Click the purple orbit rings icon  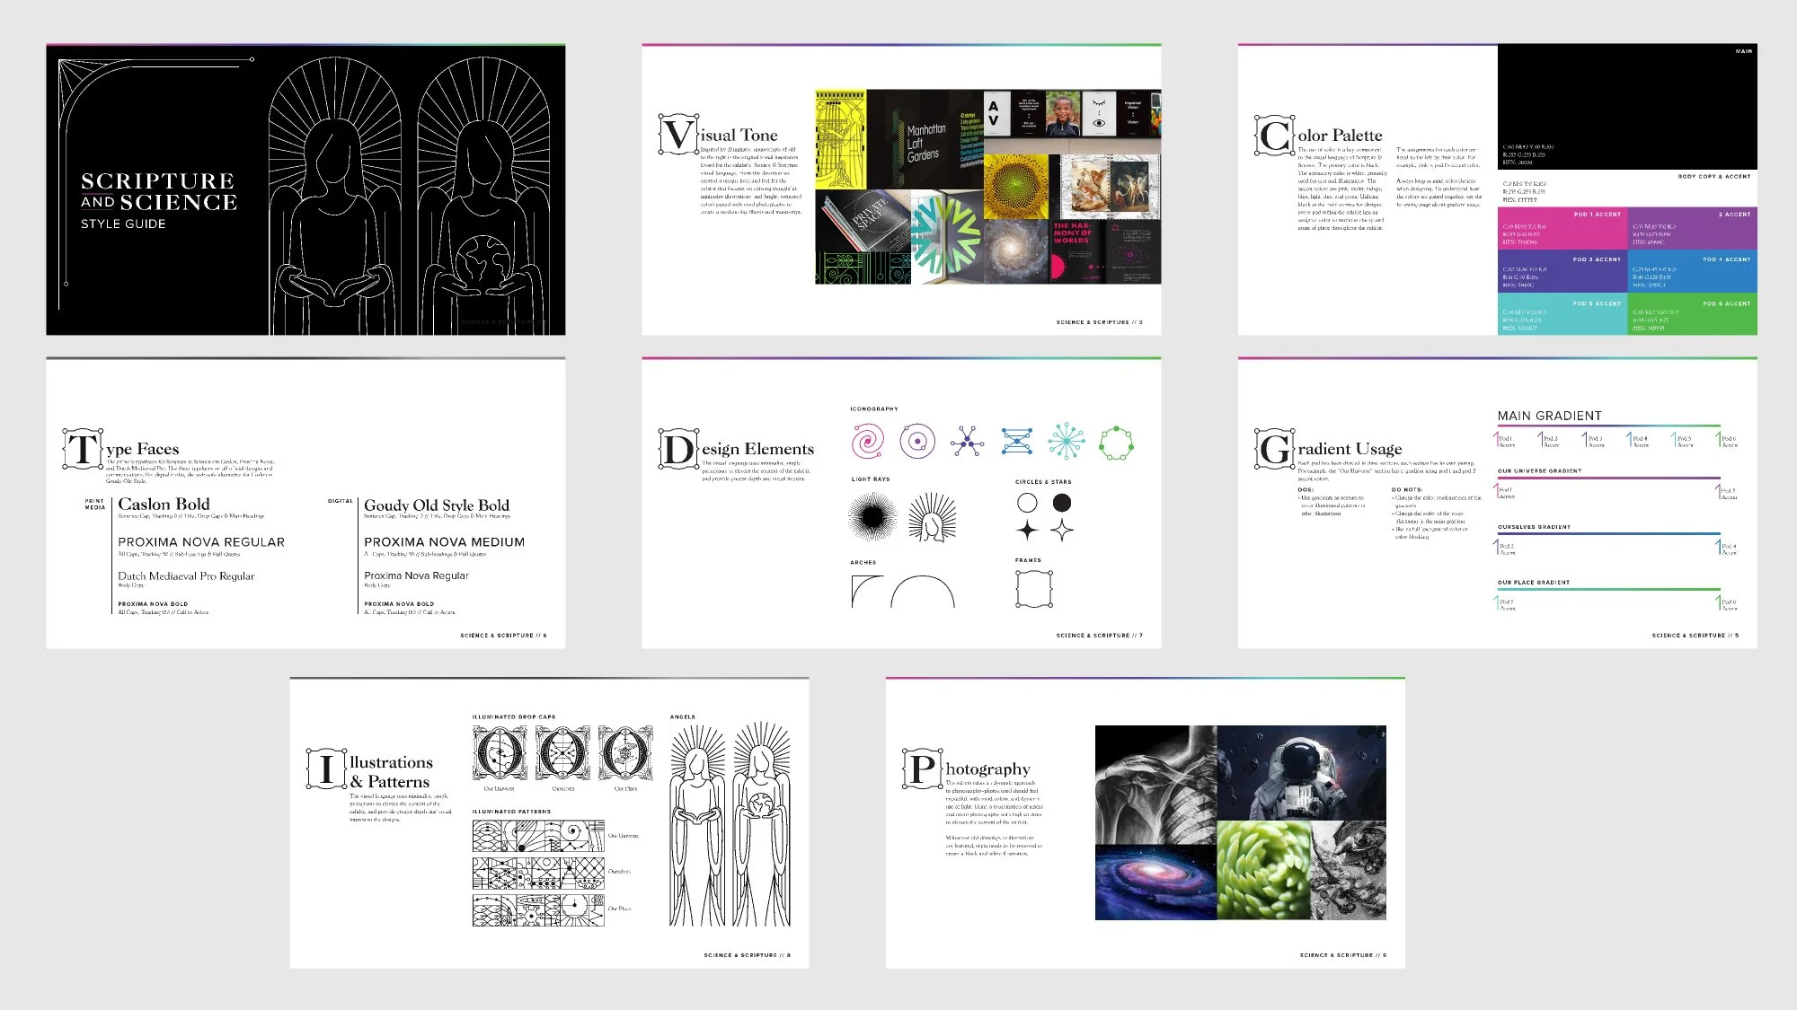[917, 441]
